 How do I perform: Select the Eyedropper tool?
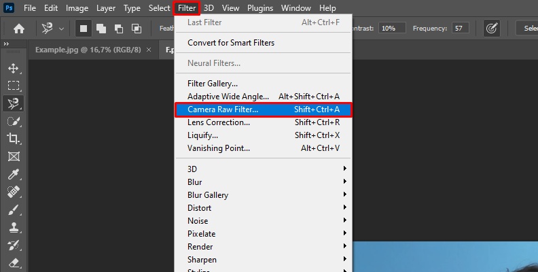click(x=14, y=175)
